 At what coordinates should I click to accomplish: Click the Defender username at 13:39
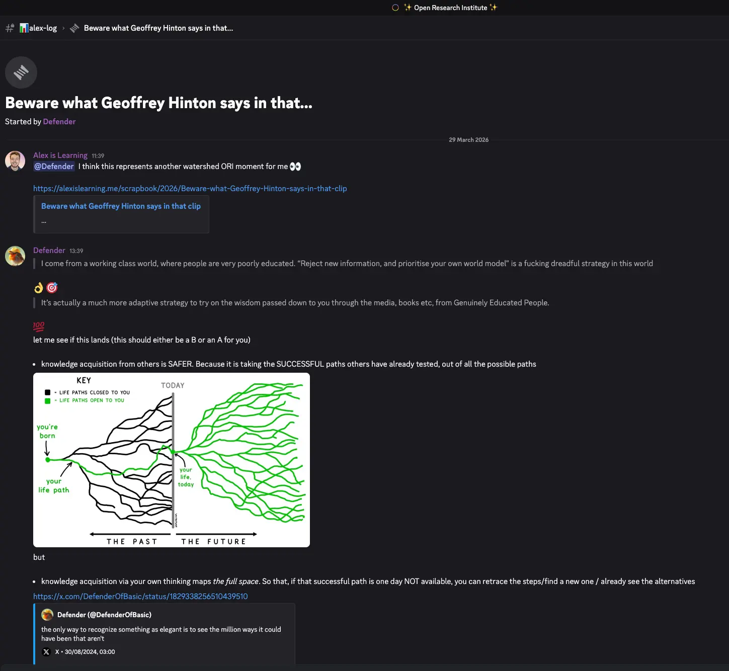(49, 250)
